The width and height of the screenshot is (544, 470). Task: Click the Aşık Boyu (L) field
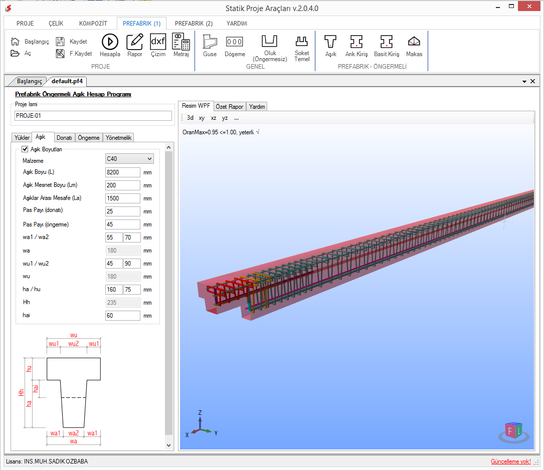coord(123,172)
